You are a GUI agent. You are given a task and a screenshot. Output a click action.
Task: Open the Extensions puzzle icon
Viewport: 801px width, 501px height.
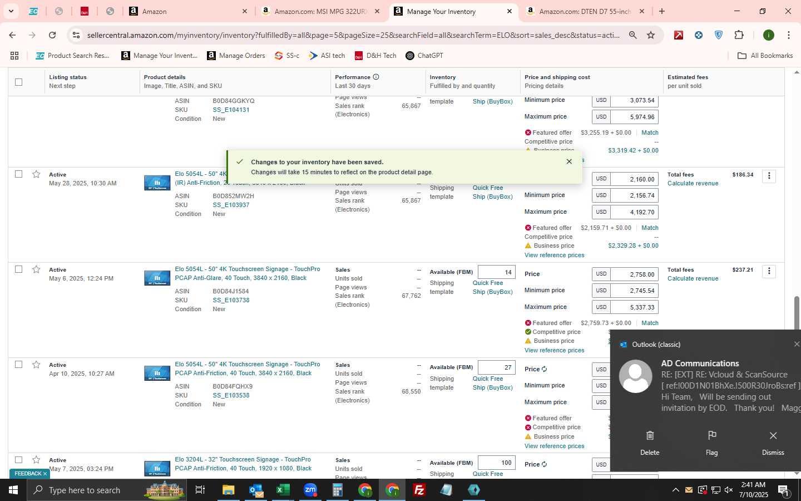739,35
